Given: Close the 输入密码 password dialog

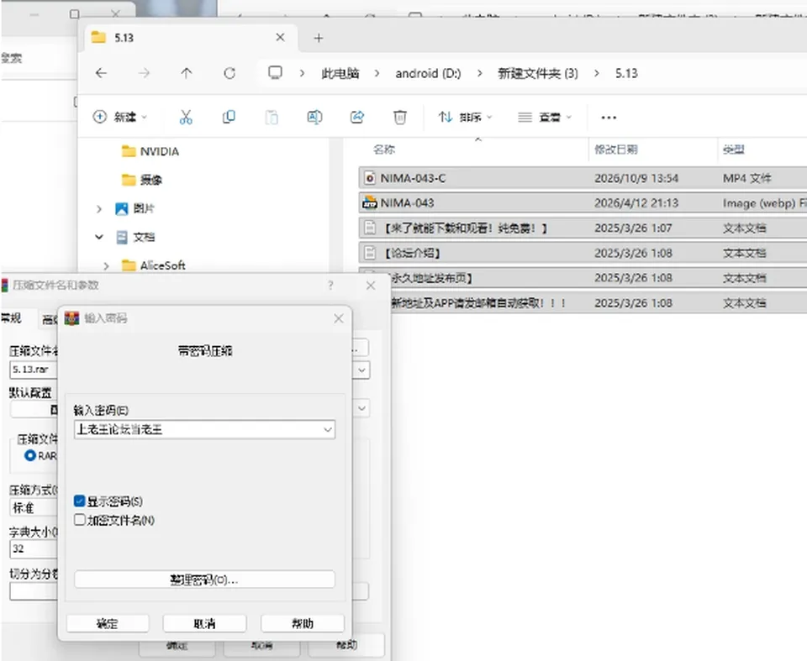Looking at the screenshot, I should (x=338, y=318).
